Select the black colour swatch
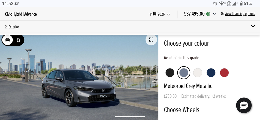The width and height of the screenshot is (260, 120). point(170,73)
